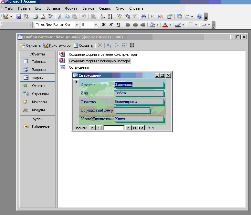251x215 pixels.
Task: Open the Сервис menu
Action: coord(105,8)
